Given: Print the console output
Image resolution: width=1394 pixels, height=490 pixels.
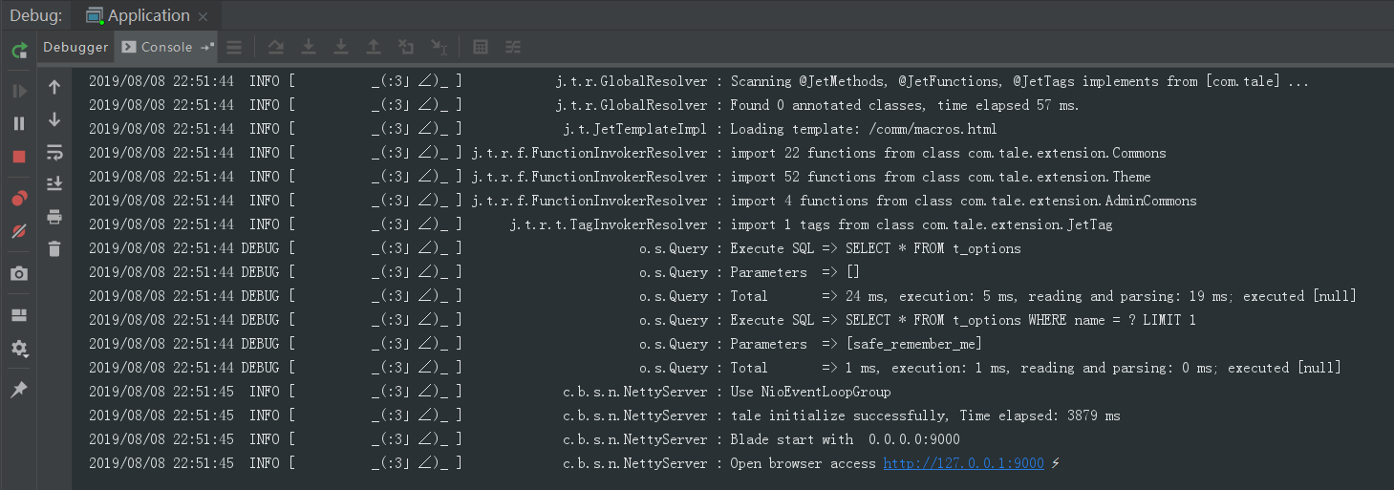Looking at the screenshot, I should coord(54,217).
